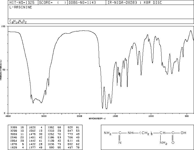This screenshot has width=194, height=150.
Task: Select peak entry 1461 in the table
Action: coord(36,137)
